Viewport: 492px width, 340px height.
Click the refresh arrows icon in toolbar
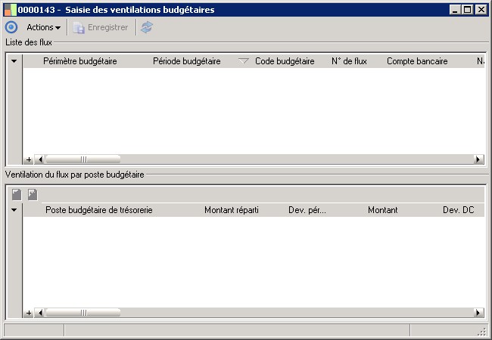147,27
